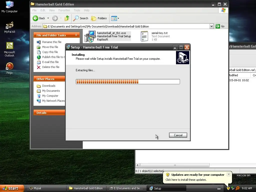Viewport: 256px width, 192px height.
Task: Open the Back history dropdown arrow
Action: pos(48,18)
